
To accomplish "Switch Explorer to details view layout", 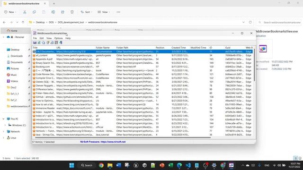I will coord(295,158).
